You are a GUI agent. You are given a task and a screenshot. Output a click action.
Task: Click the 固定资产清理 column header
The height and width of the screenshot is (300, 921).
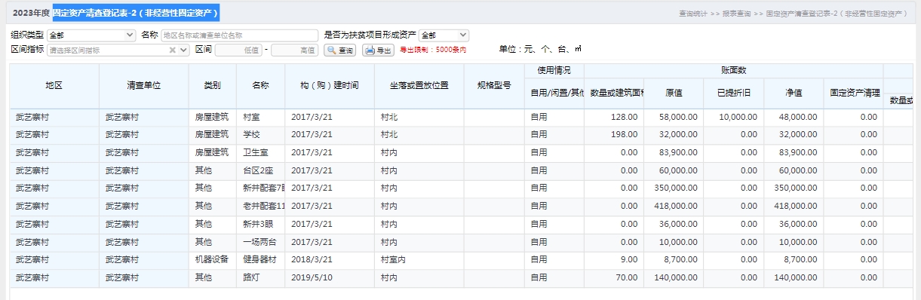pyautogui.click(x=853, y=93)
